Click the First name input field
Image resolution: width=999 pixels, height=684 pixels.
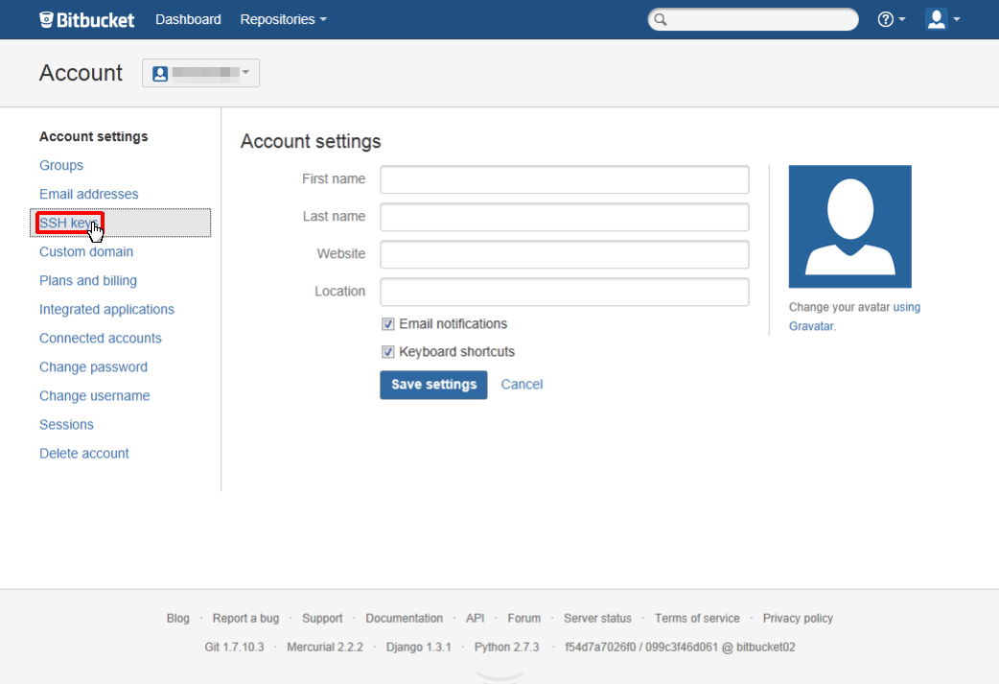coord(564,179)
